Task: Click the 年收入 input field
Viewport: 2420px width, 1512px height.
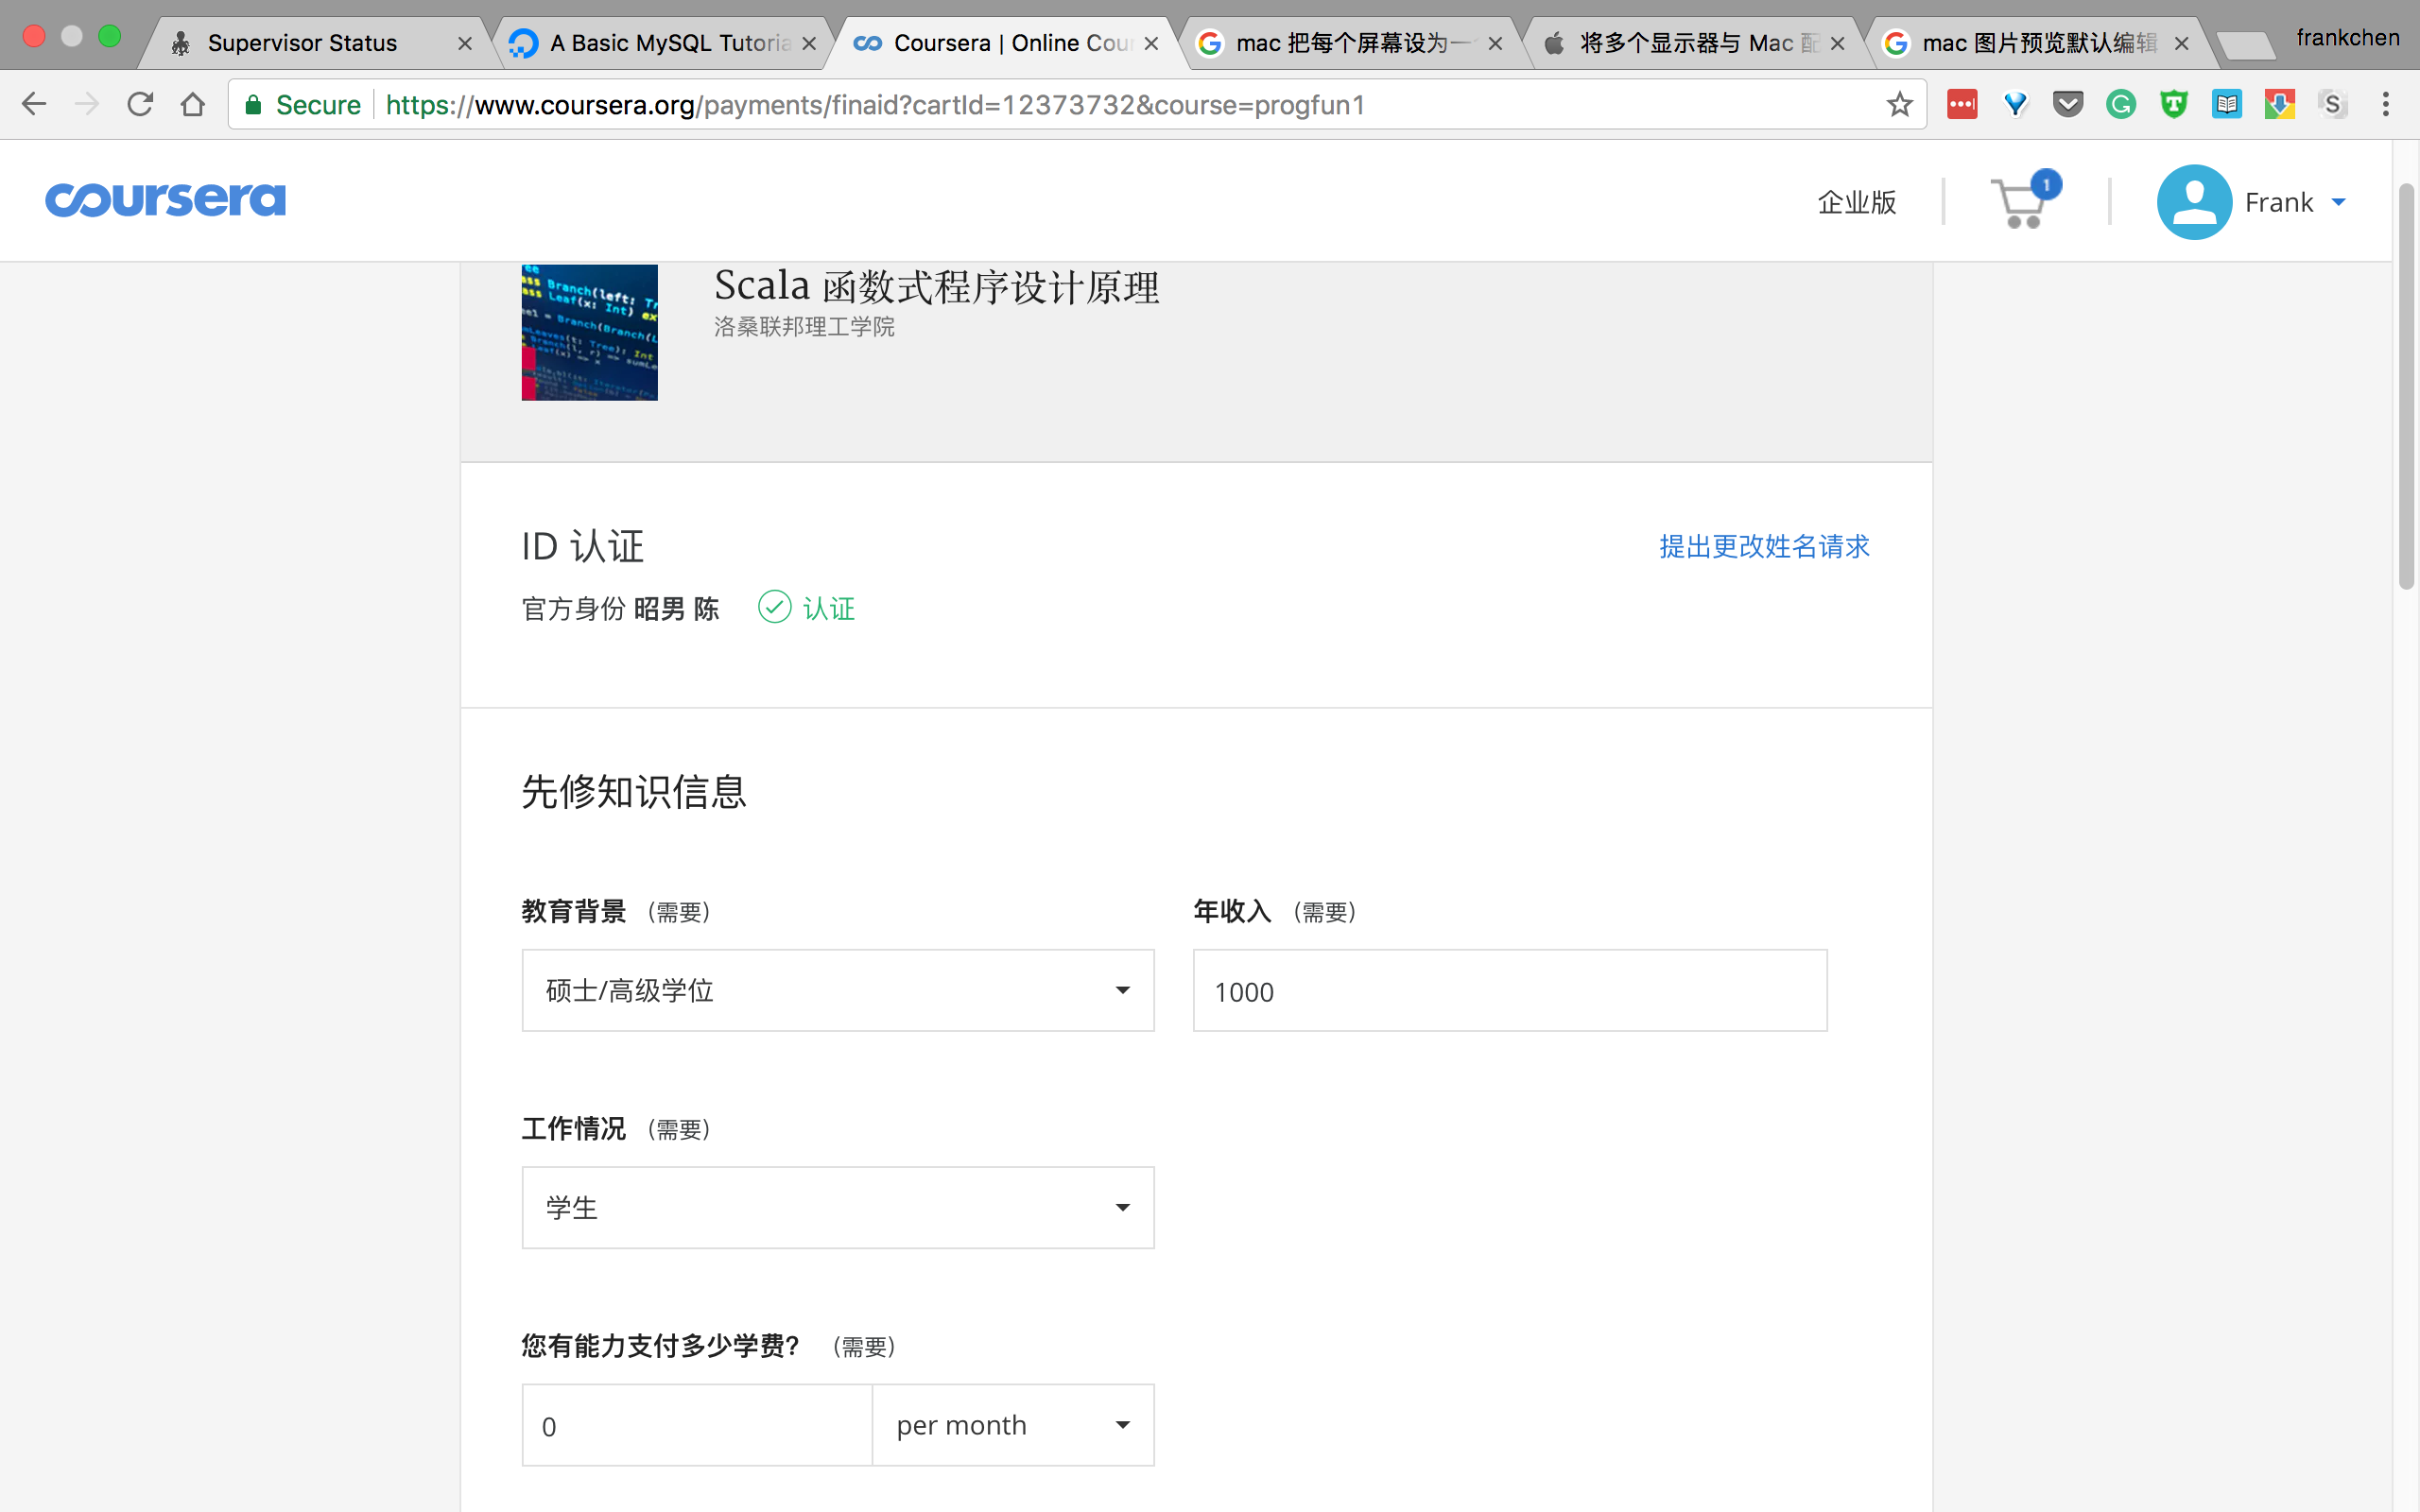Action: click(x=1509, y=989)
